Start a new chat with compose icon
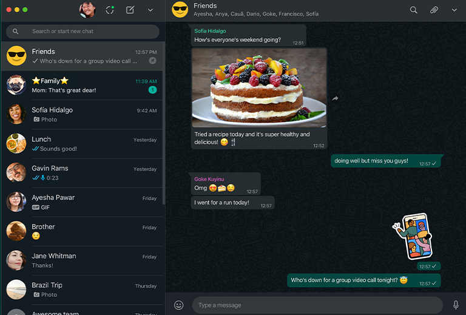 coord(130,10)
